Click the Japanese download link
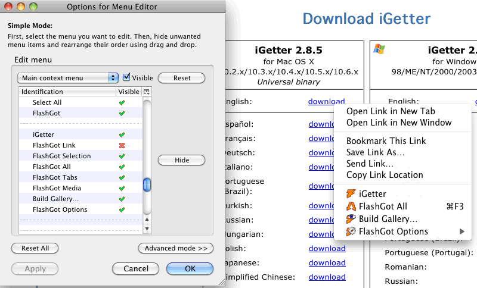Screen dimensions: 477x288 tap(327, 262)
